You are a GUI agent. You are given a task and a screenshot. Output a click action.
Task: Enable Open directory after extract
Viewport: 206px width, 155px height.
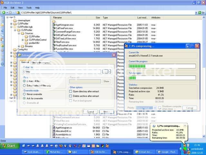coord(70,91)
